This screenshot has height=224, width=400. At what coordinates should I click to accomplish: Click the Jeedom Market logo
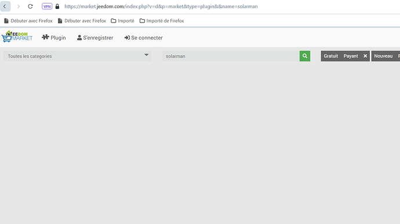tap(17, 37)
